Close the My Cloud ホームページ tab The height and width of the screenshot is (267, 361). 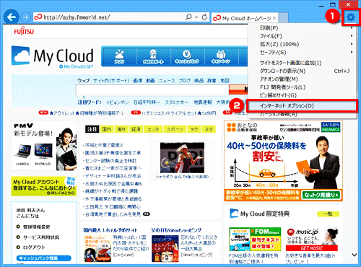(274, 18)
